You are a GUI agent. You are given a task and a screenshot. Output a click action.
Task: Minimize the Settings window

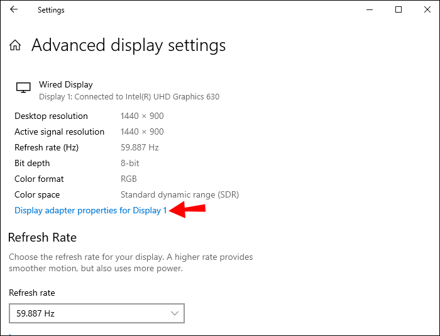tap(369, 10)
